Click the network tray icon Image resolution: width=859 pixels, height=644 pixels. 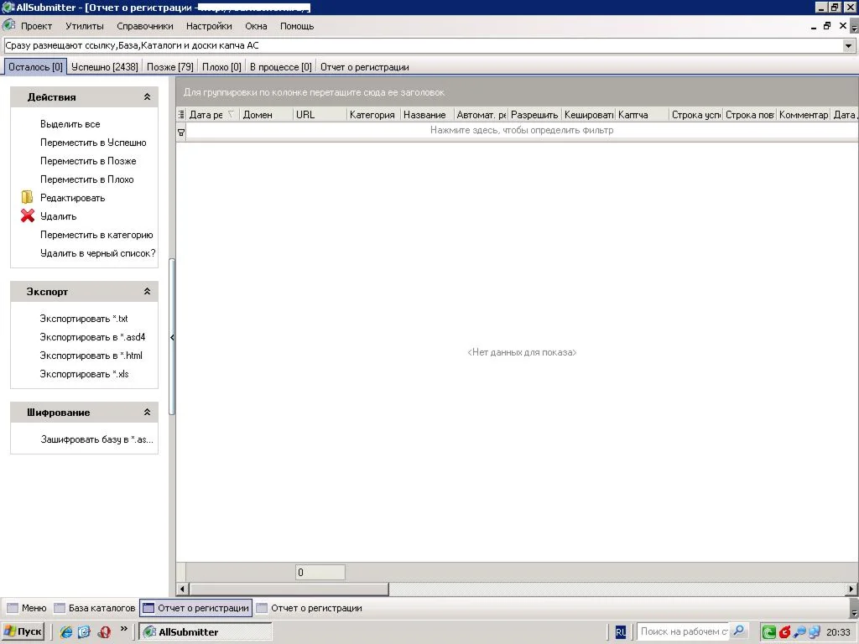(814, 632)
